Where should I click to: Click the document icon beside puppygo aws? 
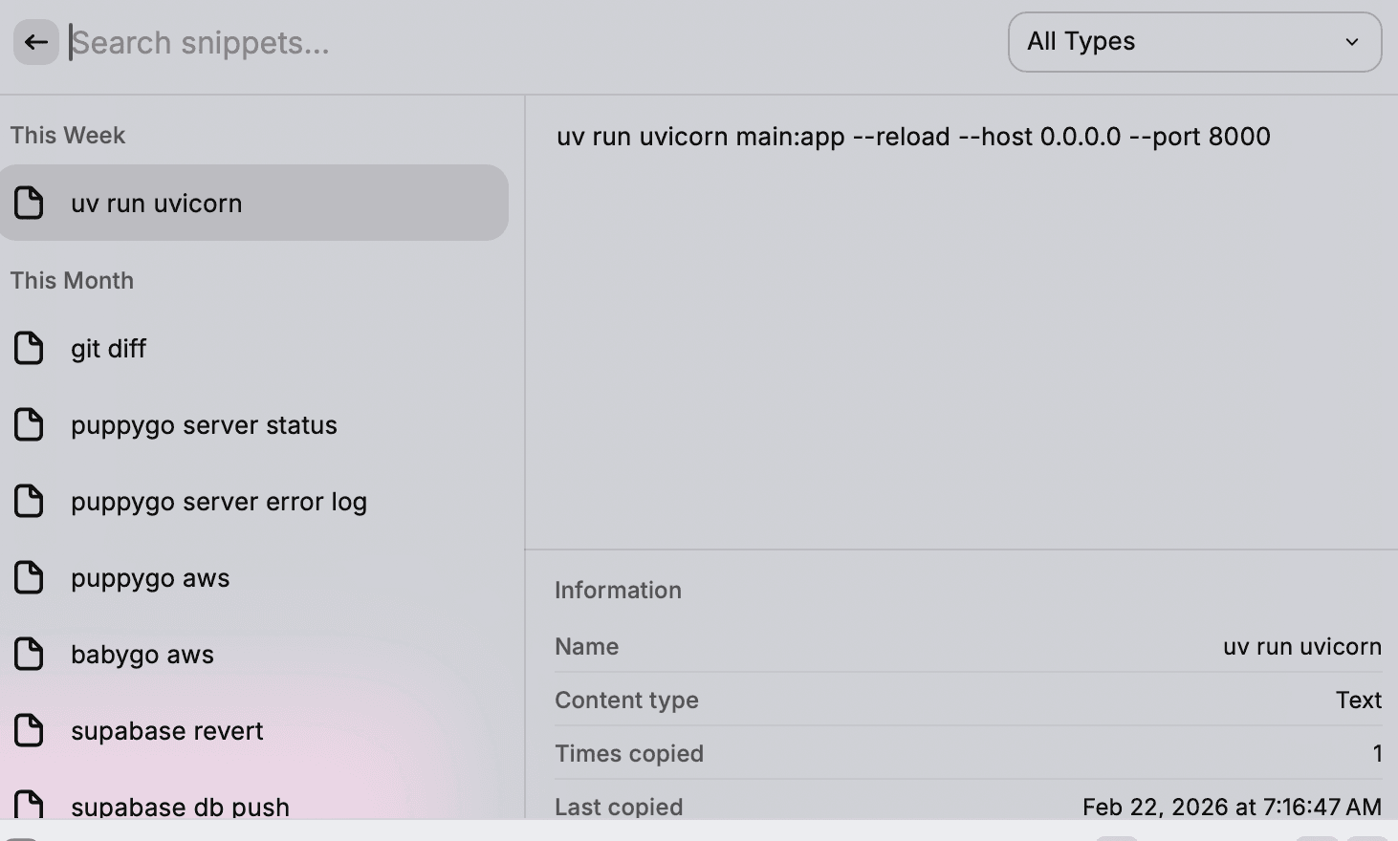(29, 578)
